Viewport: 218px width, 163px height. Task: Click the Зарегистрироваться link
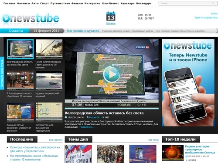click(206, 17)
